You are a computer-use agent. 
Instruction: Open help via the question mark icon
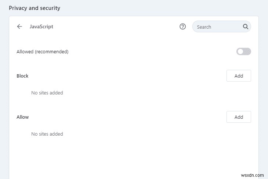point(183,26)
